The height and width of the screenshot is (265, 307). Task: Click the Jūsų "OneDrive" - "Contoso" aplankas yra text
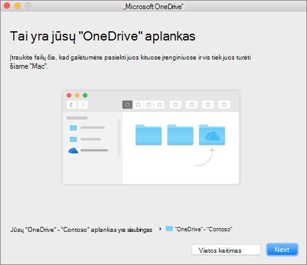click(81, 230)
